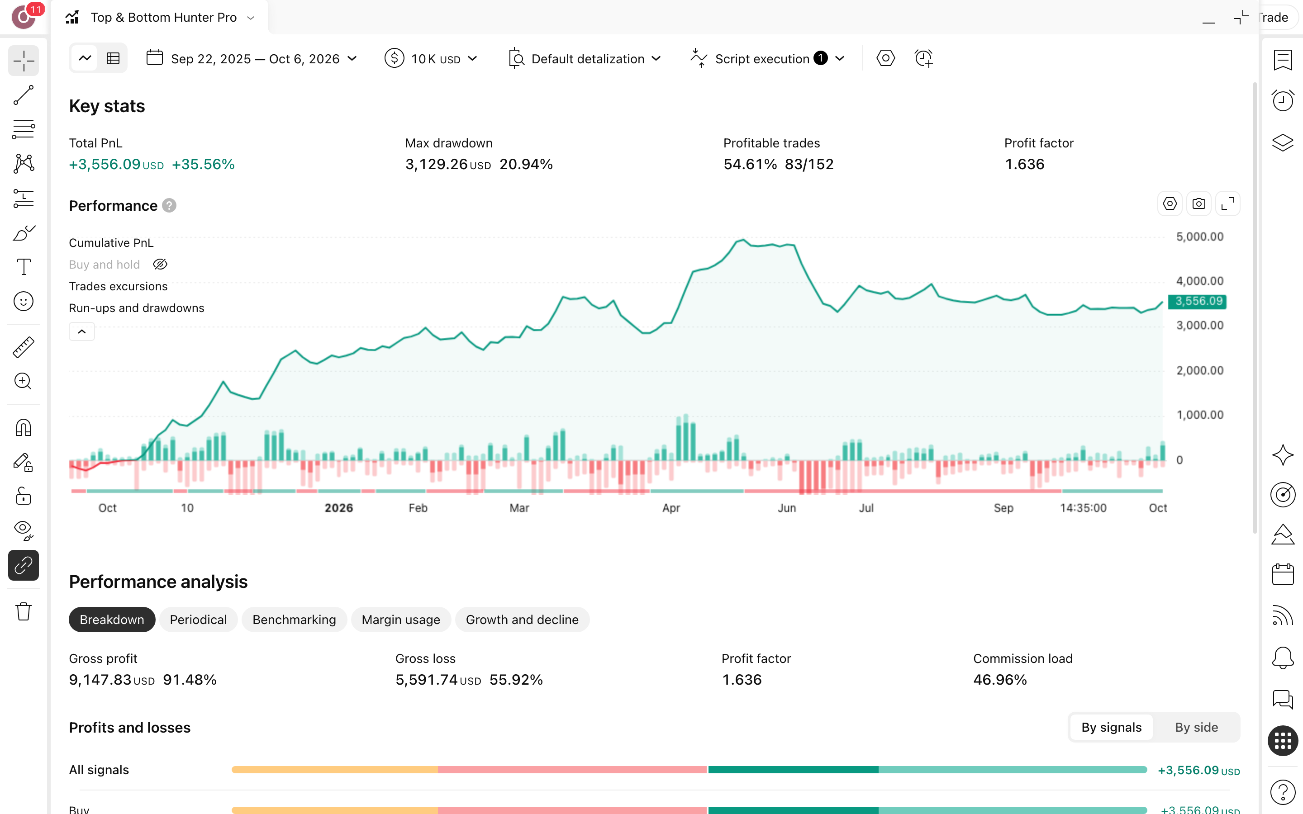1303x814 pixels.
Task: Toggle hide all drawings eye icon
Action: (23, 531)
